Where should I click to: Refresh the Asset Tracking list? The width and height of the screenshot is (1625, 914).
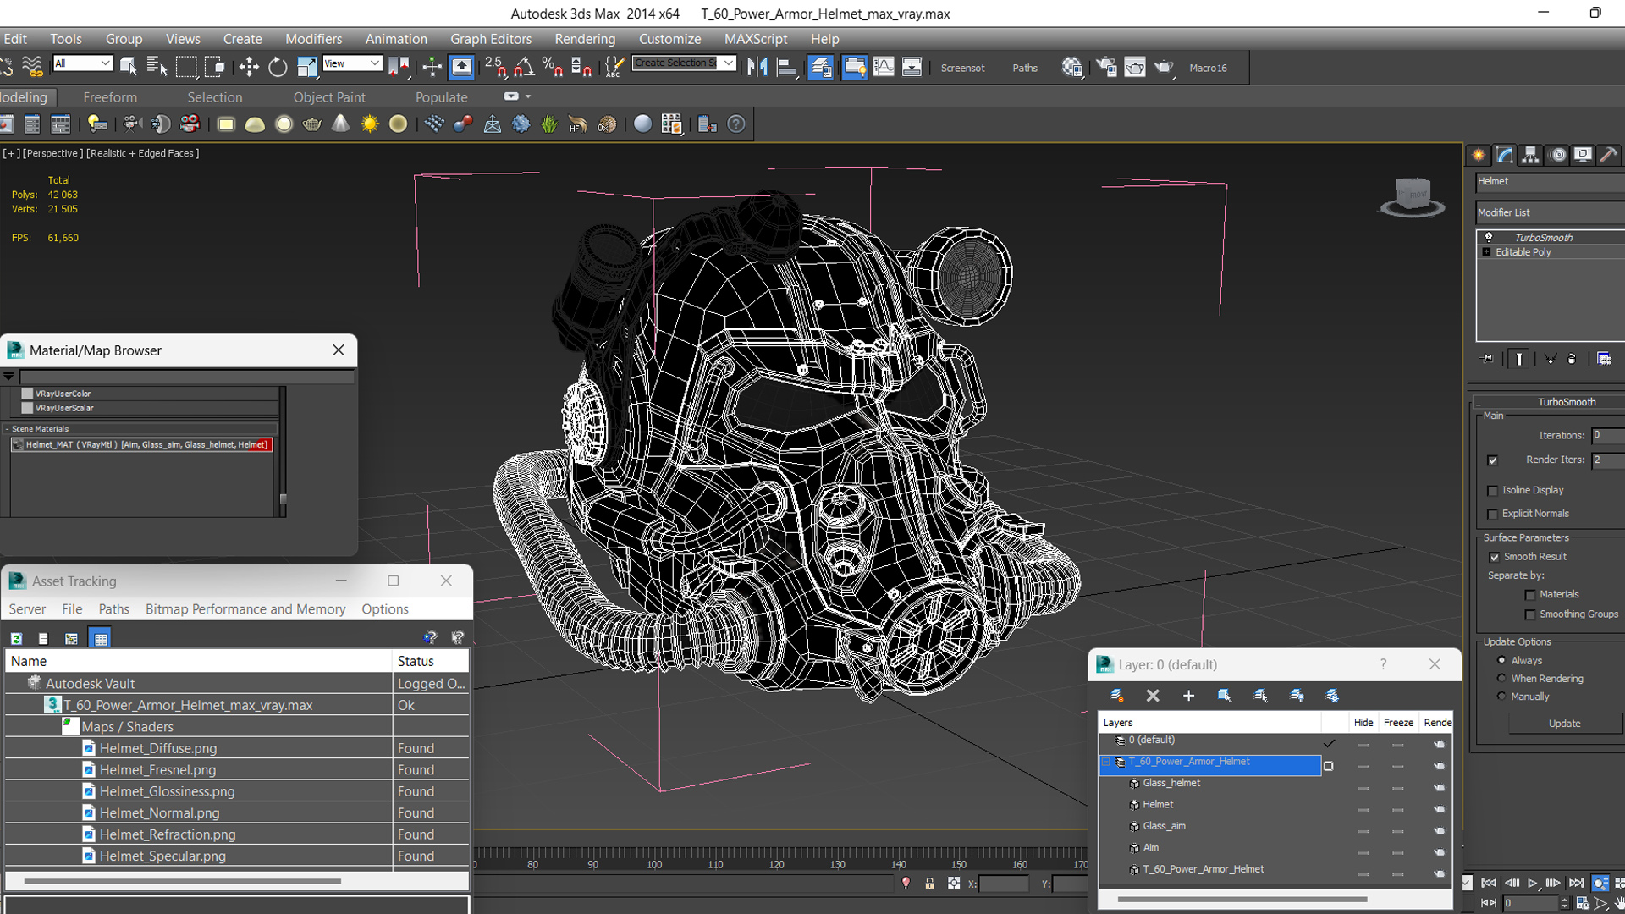[16, 639]
